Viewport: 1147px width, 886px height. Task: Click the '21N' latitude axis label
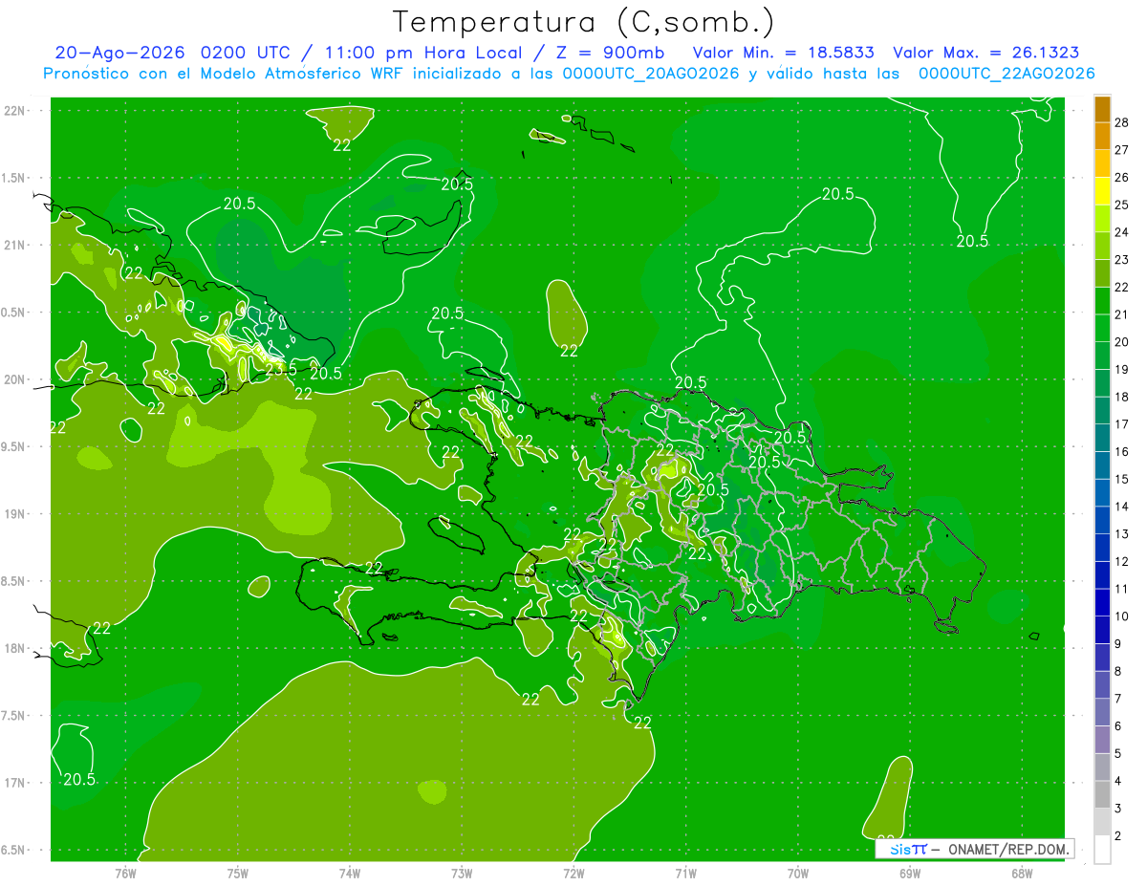pos(14,246)
